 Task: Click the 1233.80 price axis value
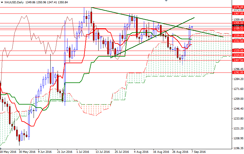click(238, 119)
